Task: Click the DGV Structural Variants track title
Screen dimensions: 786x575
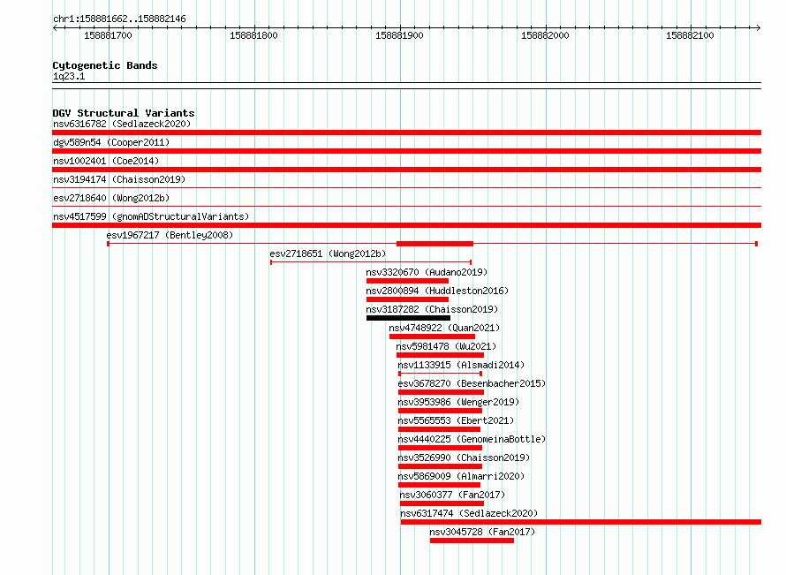Action: 124,113
